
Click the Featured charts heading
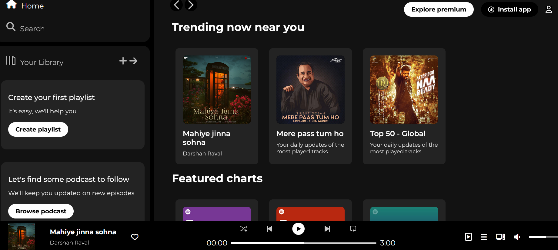217,178
